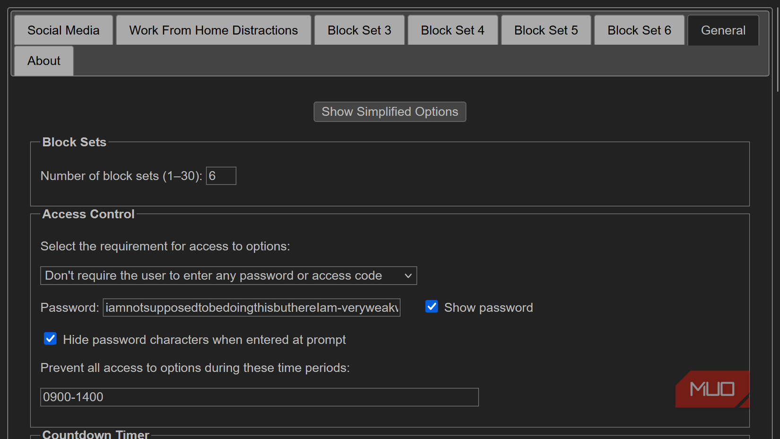Open the access requirement dropdown
Screen dimensions: 780x439
click(x=228, y=275)
